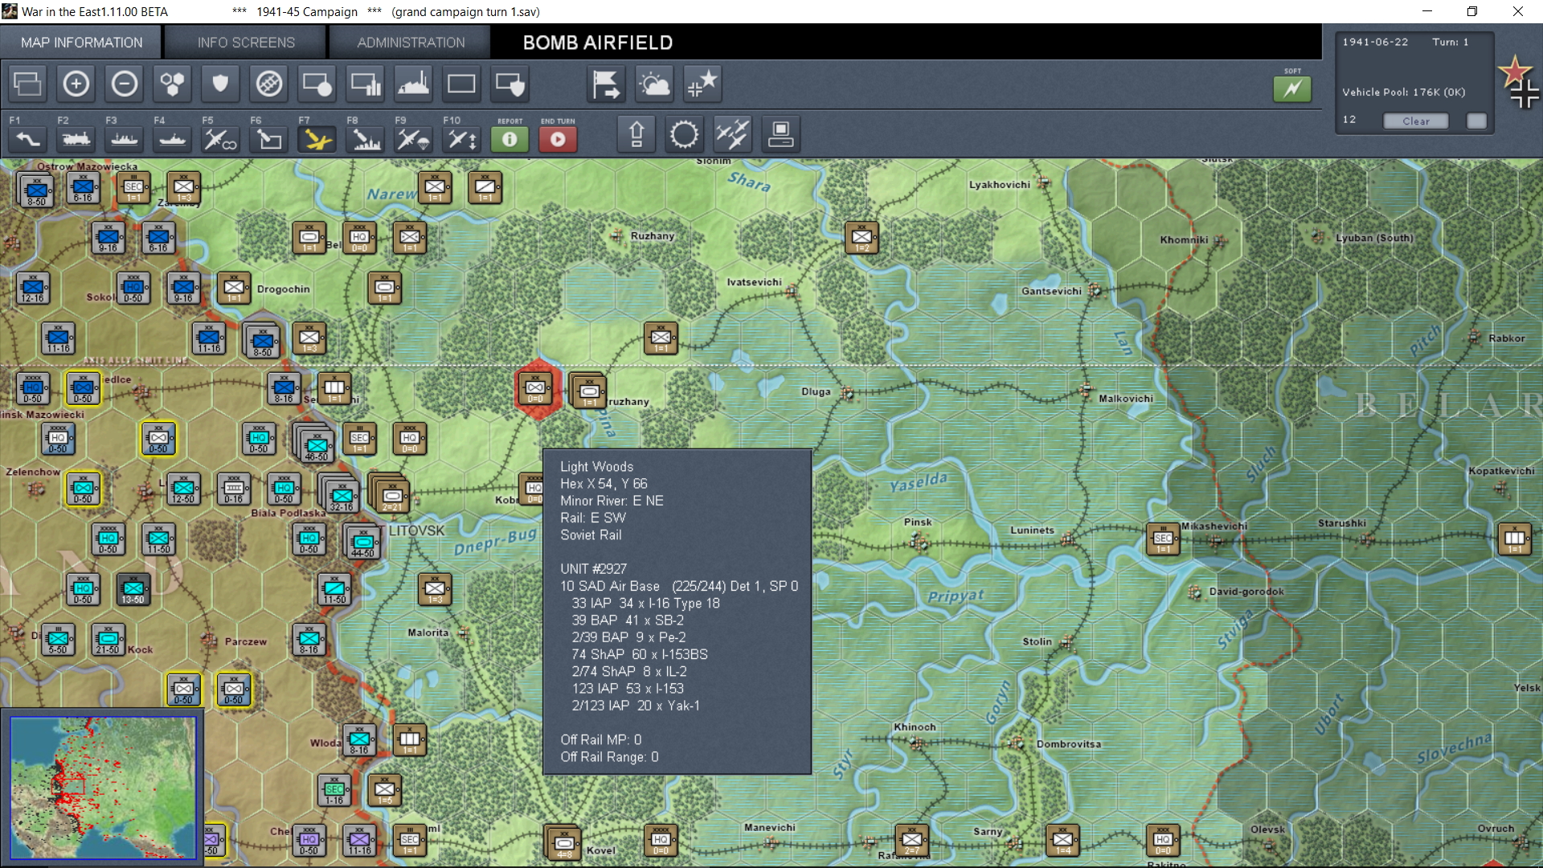The height and width of the screenshot is (868, 1543).
Task: Toggle on-map unit counters display
Action: pos(28,84)
